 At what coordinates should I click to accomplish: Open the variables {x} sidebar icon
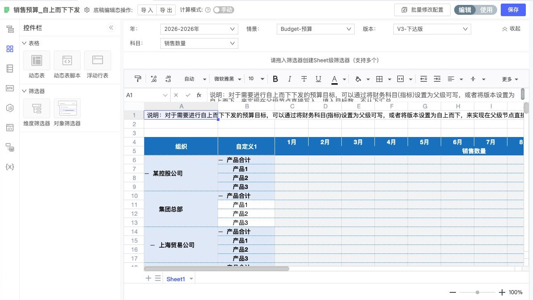(10, 167)
